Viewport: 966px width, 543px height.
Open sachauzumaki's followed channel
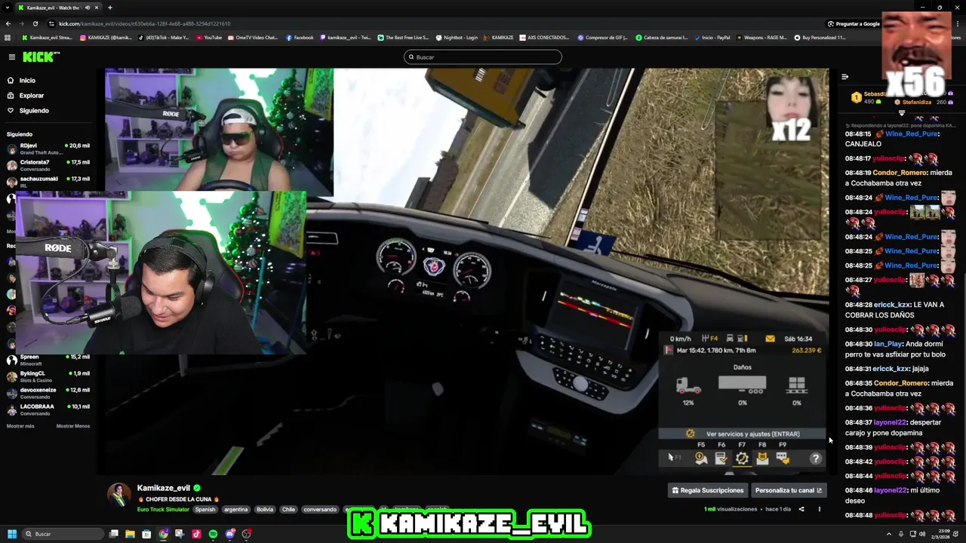[48, 182]
